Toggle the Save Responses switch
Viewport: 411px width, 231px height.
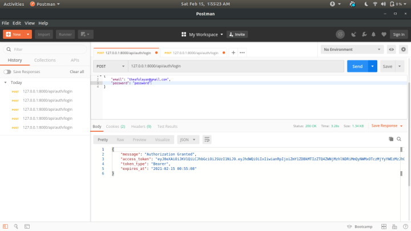click(7, 72)
